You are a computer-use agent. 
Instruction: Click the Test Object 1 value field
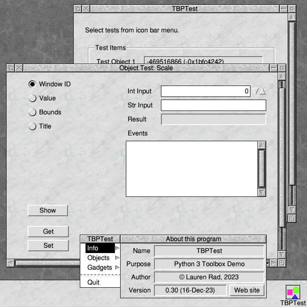[203, 61]
